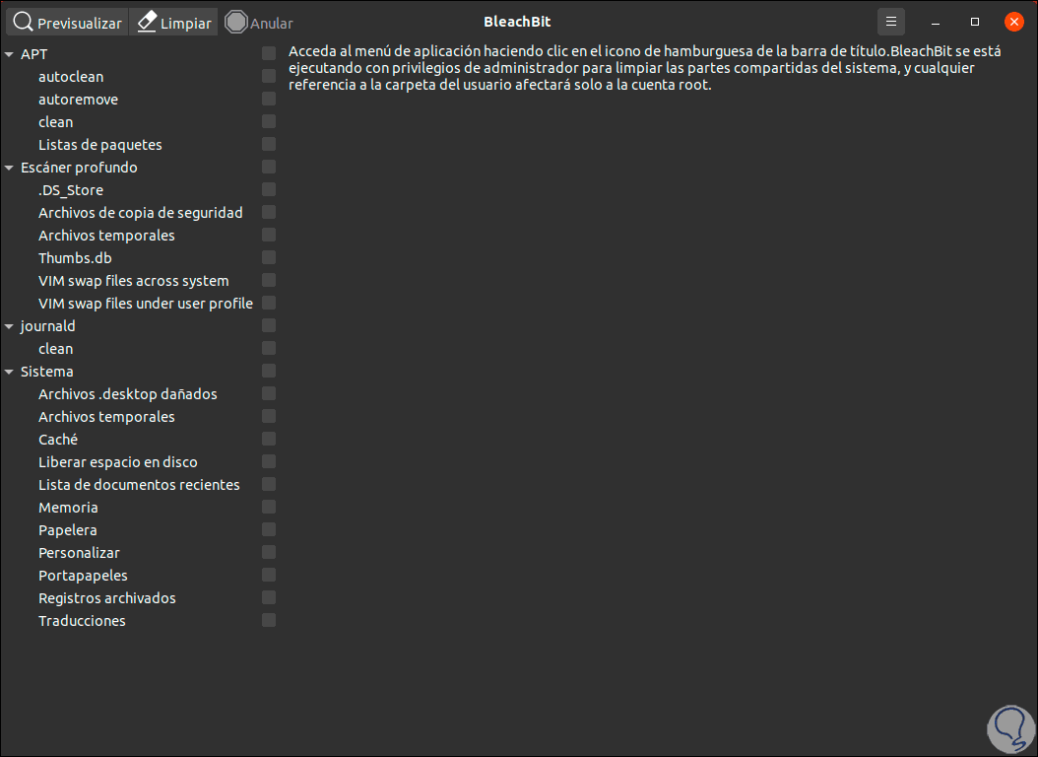
Task: Select the Portapapeles row
Action: (83, 576)
